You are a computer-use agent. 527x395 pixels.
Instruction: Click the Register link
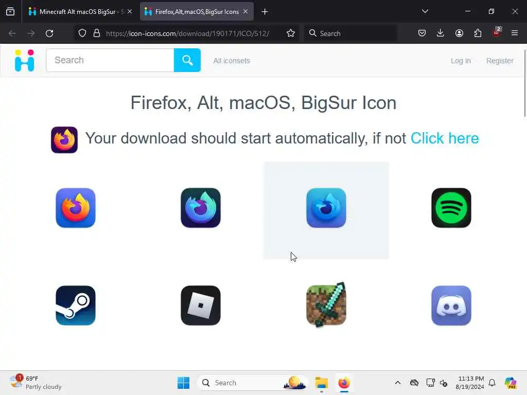point(499,61)
